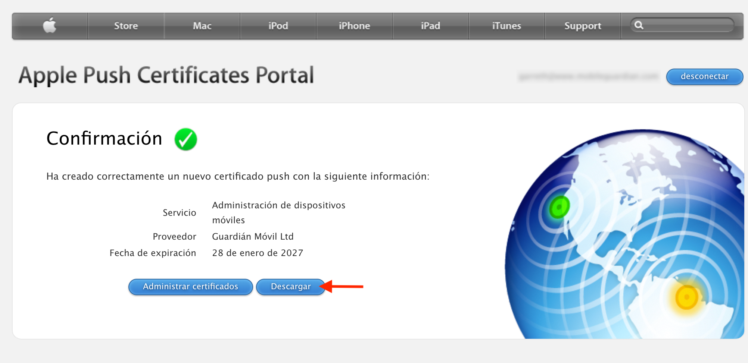
Task: Click the green beacon on the globe
Action: click(559, 207)
